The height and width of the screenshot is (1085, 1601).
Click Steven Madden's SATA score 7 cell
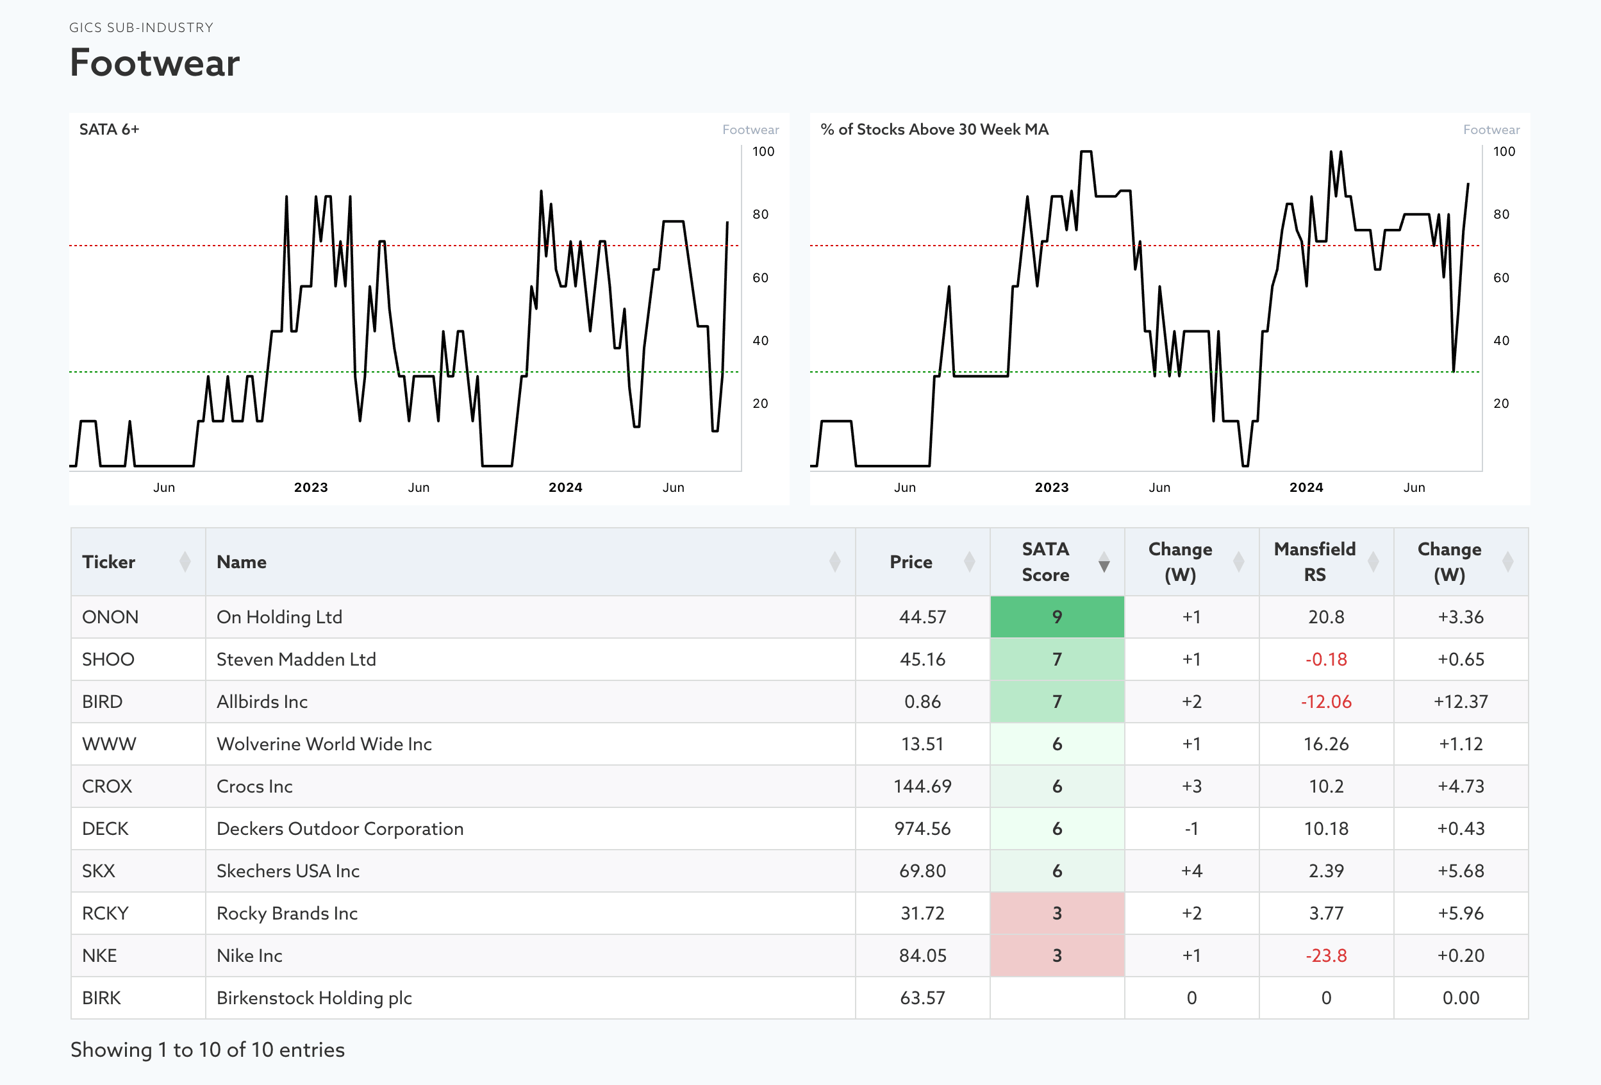[x=1057, y=659]
